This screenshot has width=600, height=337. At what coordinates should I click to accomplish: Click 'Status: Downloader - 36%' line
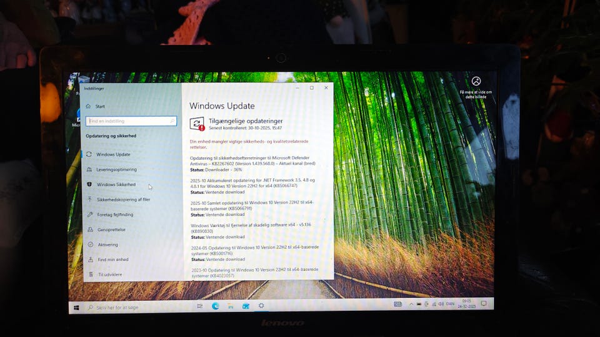pos(216,170)
